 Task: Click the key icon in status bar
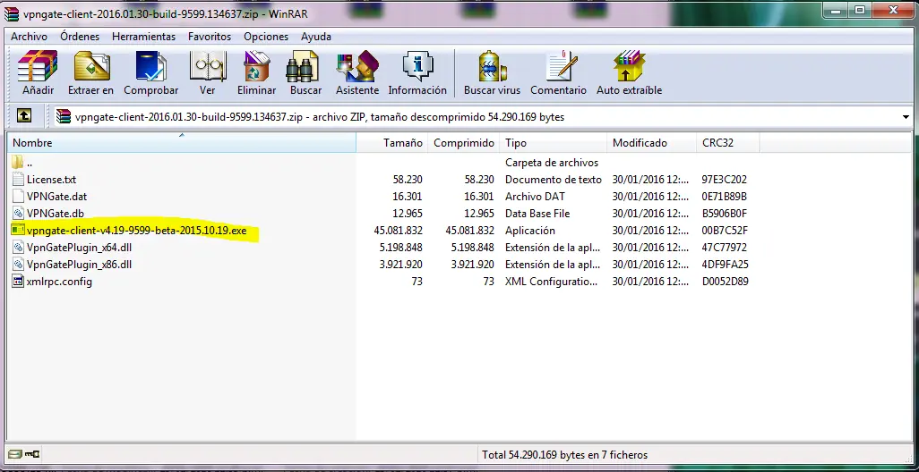pos(33,454)
